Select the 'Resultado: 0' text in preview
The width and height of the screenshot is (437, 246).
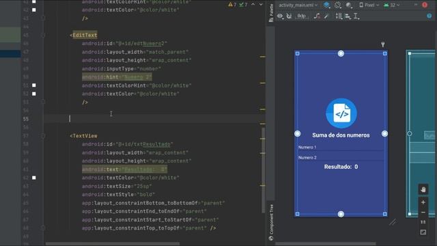[341, 167]
